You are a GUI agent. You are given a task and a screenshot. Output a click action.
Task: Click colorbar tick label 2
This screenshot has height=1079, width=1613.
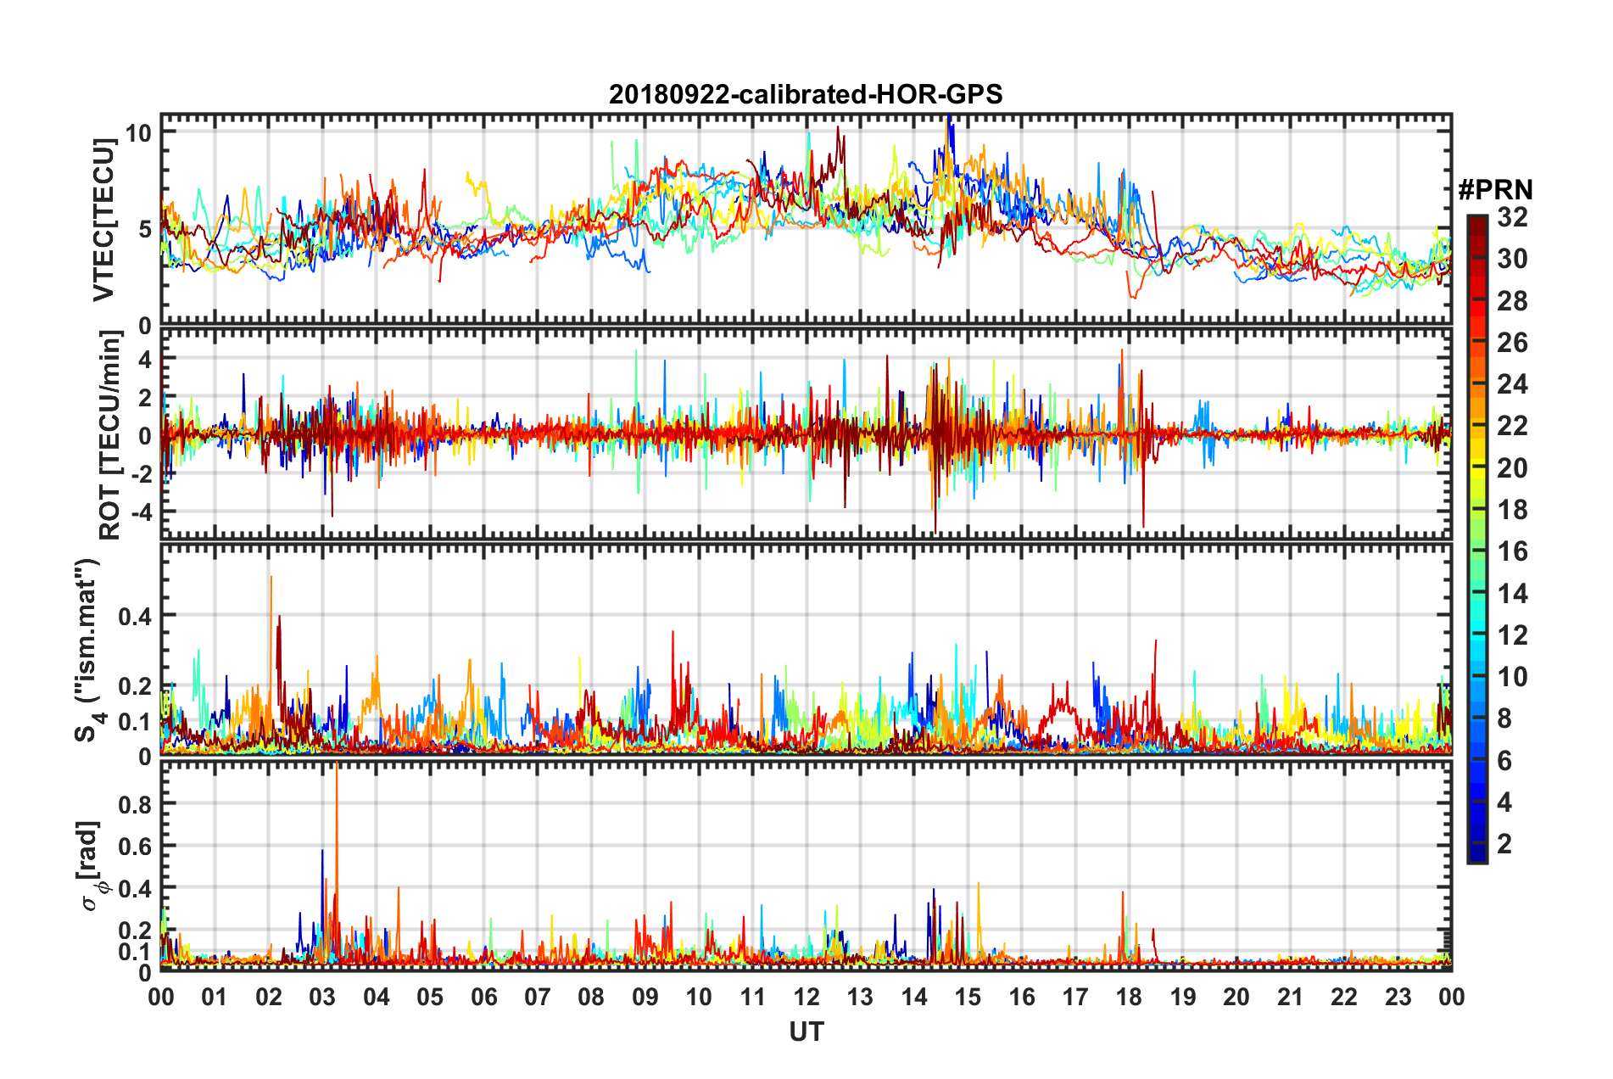point(1504,843)
